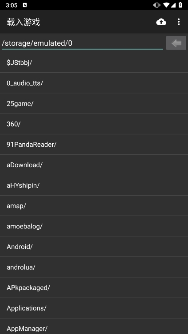Viewport: 188px width, 334px height.
Task: Tap the Wi-Fi status icon
Action: click(x=167, y=5)
